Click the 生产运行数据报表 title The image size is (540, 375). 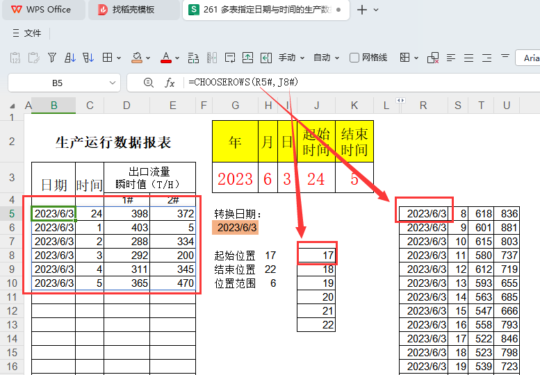click(113, 142)
